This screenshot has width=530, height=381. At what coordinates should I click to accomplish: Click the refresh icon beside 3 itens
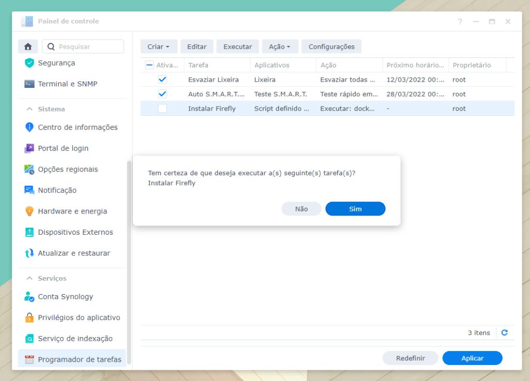click(505, 333)
